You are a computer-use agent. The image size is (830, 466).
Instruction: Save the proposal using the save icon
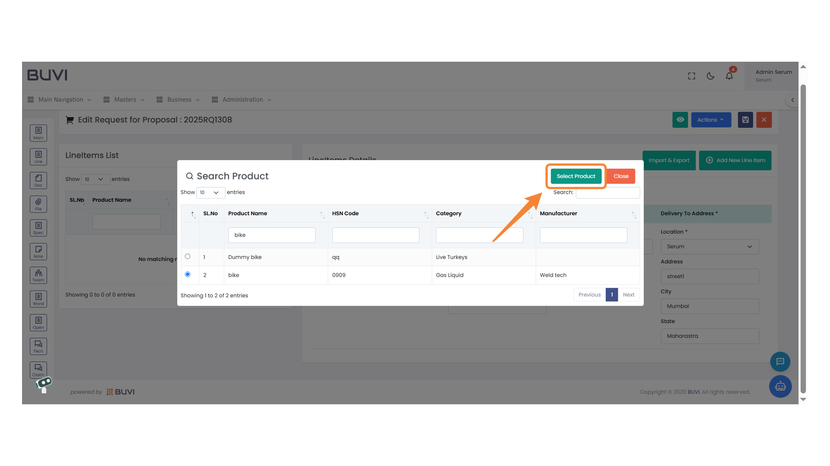point(745,120)
